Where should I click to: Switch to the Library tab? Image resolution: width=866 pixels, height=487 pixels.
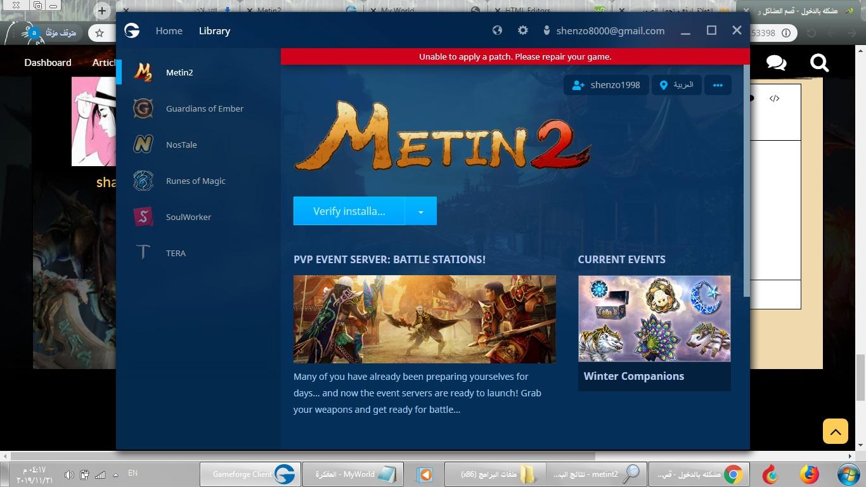(214, 30)
